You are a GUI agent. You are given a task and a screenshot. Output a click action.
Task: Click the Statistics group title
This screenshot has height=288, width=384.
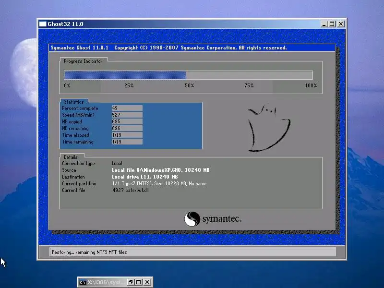74,102
